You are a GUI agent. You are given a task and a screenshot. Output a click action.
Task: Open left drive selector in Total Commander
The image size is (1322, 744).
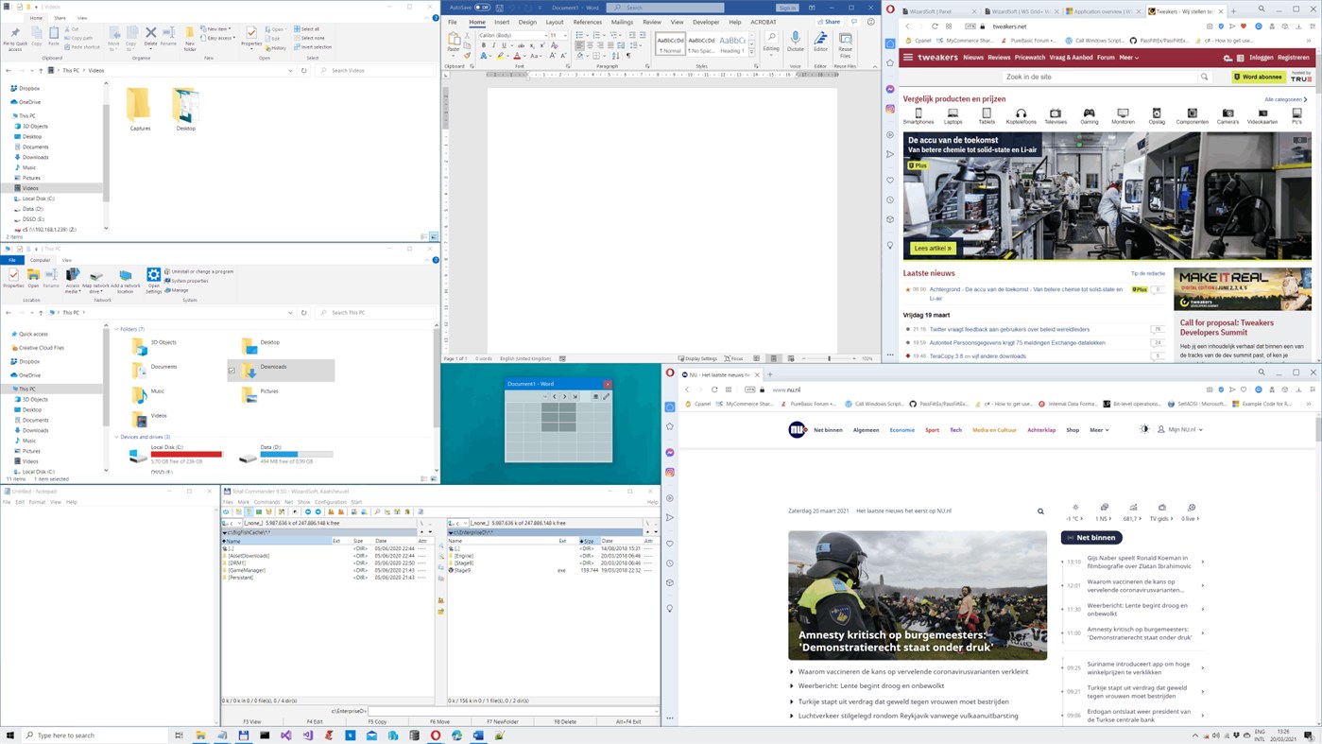pyautogui.click(x=231, y=523)
